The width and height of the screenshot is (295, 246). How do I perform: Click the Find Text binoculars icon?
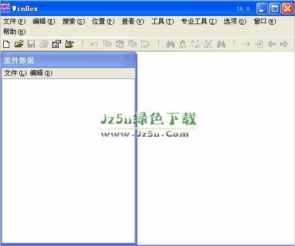click(x=170, y=44)
